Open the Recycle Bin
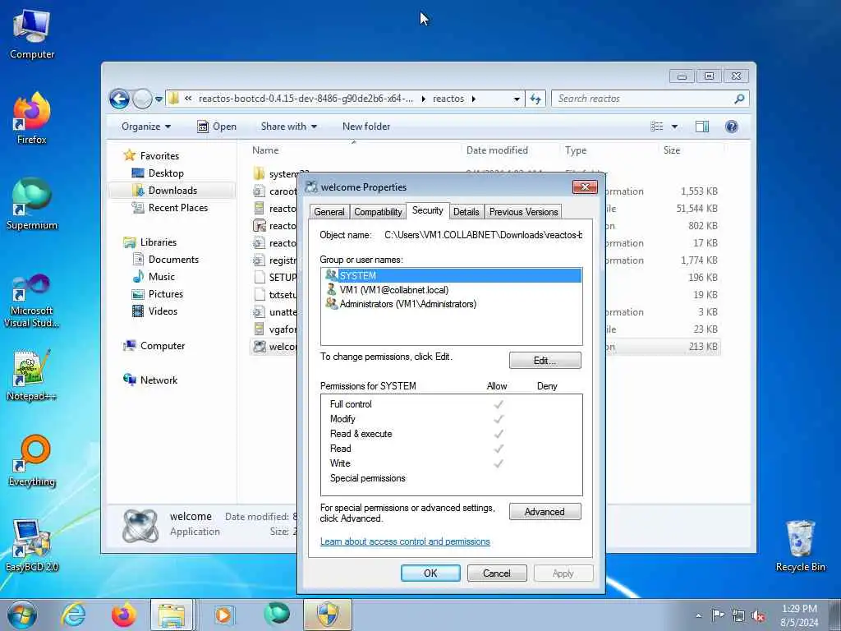 point(800,546)
